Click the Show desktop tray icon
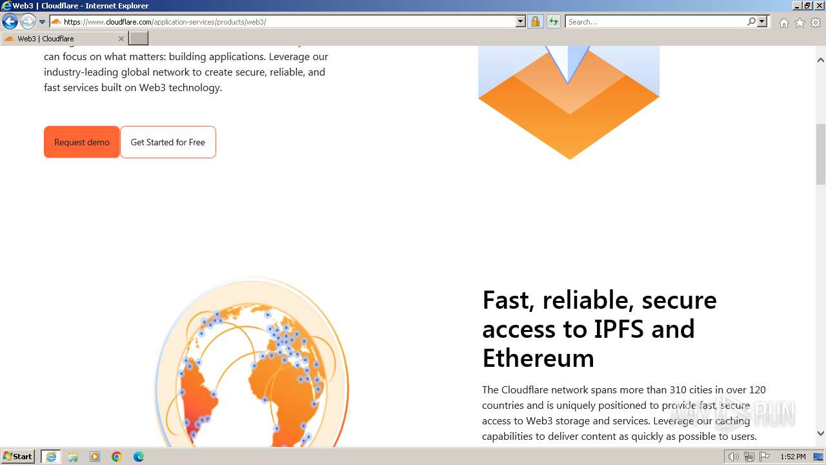Image resolution: width=826 pixels, height=465 pixels. pyautogui.click(x=819, y=457)
